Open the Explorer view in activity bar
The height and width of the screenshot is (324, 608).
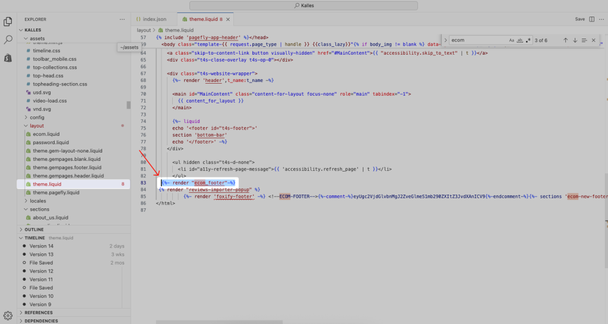(8, 21)
